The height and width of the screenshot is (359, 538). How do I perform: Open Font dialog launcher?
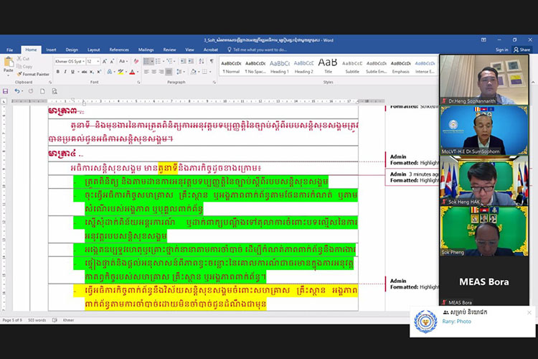pos(138,83)
